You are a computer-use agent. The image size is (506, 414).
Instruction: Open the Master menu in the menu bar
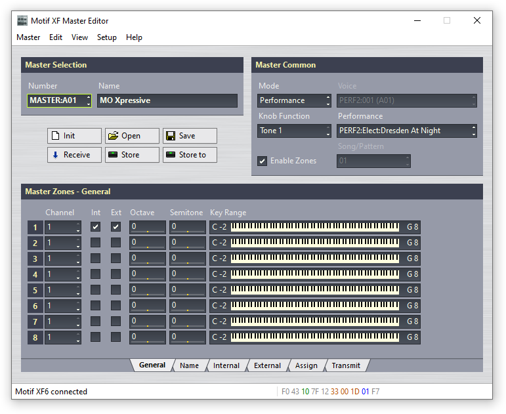[28, 37]
